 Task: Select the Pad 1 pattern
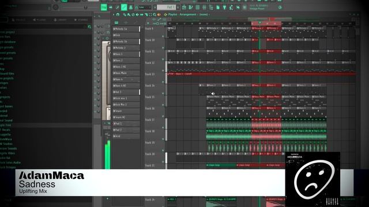[x=126, y=124]
